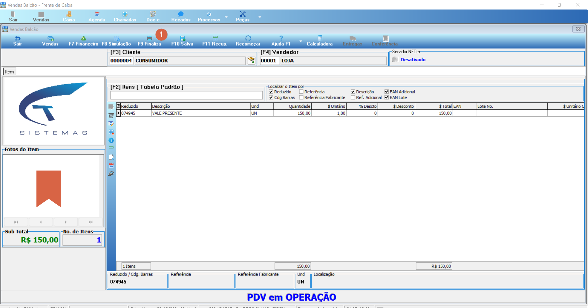
Task: Open the Caixa module
Action: pos(69,17)
